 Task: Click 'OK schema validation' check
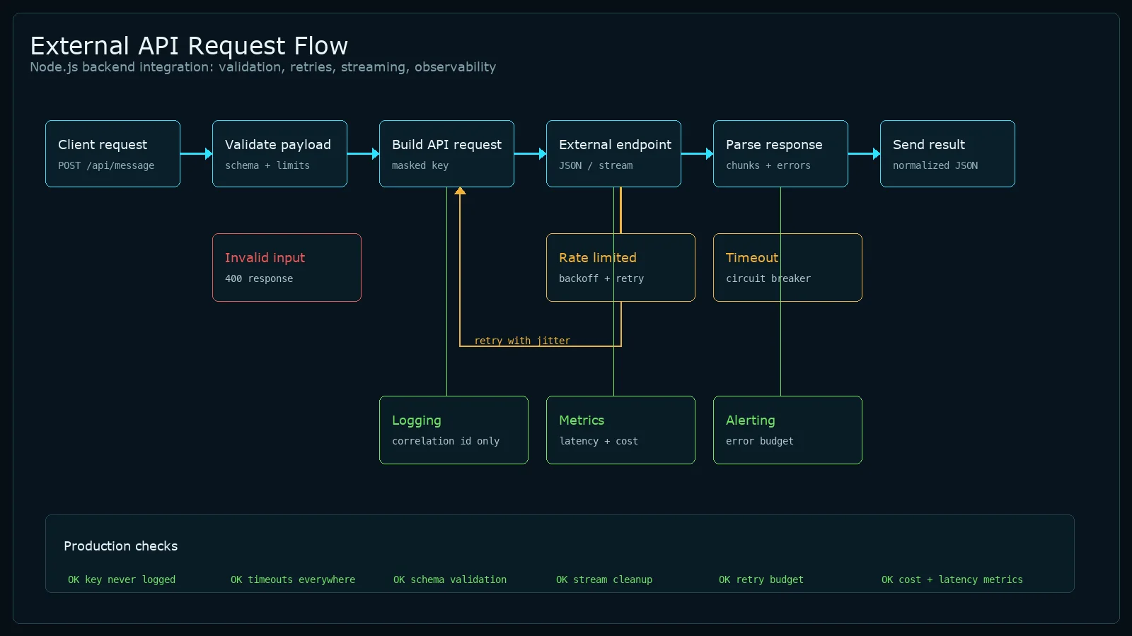pos(450,579)
